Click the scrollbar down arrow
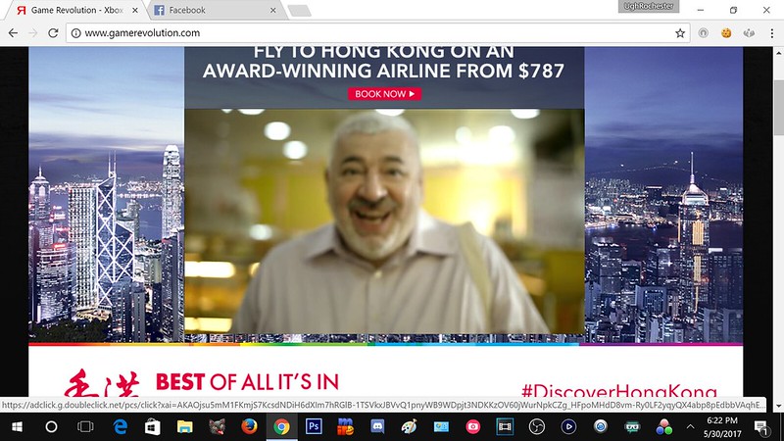This screenshot has height=441, width=784. tap(779, 406)
